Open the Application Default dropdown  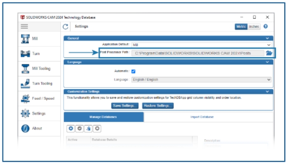[x=201, y=45]
